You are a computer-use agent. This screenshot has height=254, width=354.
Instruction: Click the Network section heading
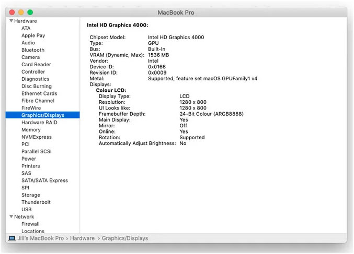click(x=24, y=216)
